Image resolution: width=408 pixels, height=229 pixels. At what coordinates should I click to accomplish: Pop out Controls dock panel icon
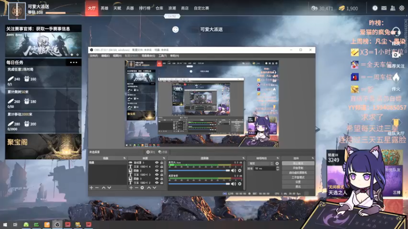[x=313, y=158]
